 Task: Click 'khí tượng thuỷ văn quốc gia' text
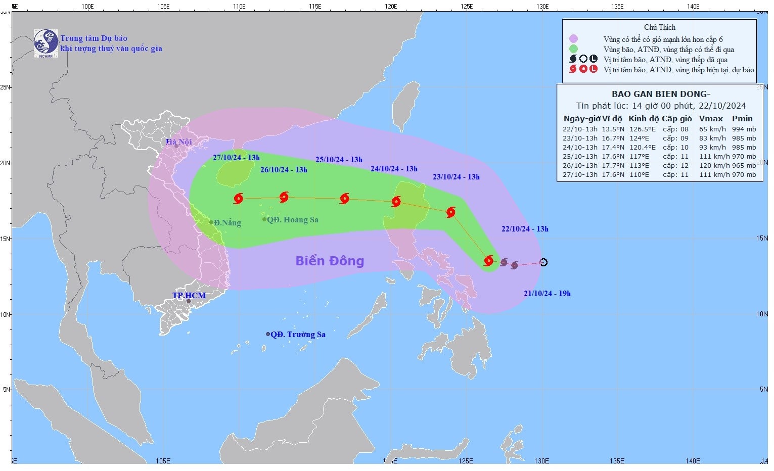pyautogui.click(x=111, y=49)
